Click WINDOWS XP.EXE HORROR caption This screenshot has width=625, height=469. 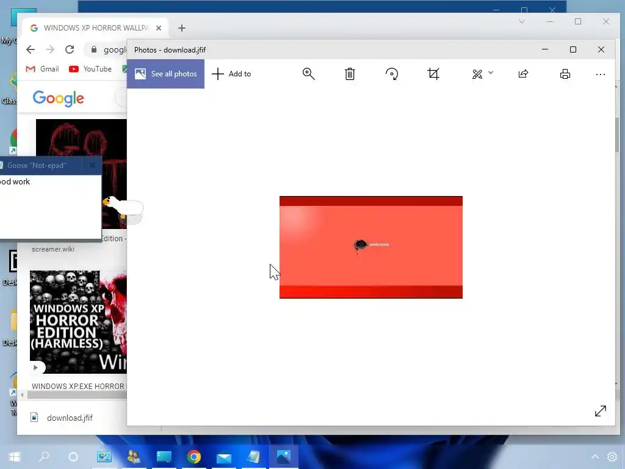pos(79,386)
